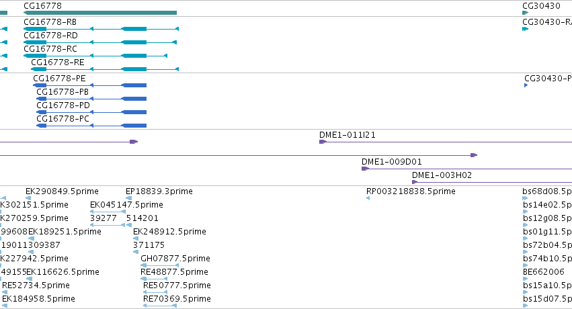Image resolution: width=572 pixels, height=309 pixels.
Task: Select protein CG16778-PE label
Action: [59, 79]
